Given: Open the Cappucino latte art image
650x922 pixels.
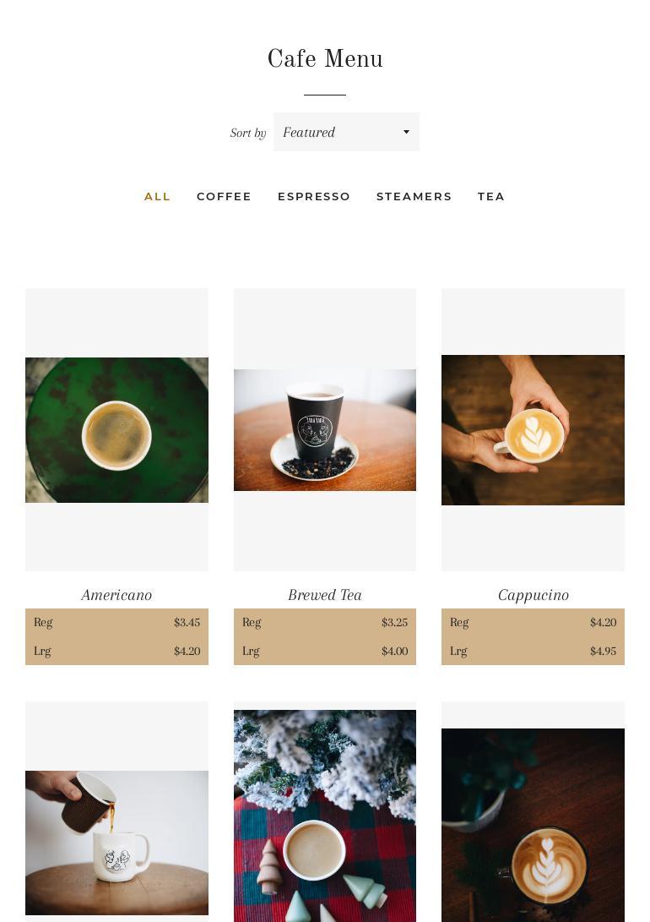Looking at the screenshot, I should pos(533,430).
